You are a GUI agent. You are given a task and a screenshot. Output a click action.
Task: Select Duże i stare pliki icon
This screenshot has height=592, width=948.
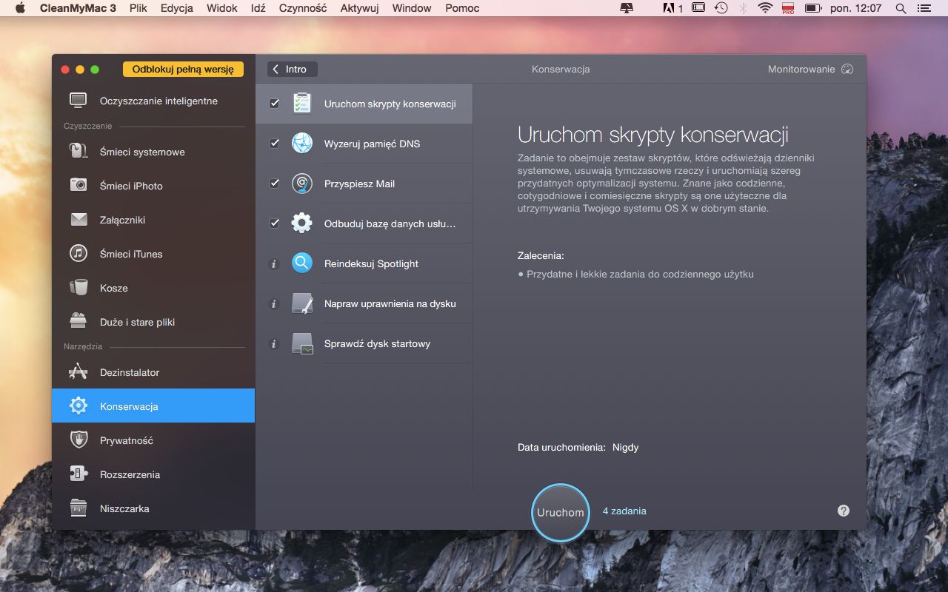[79, 321]
